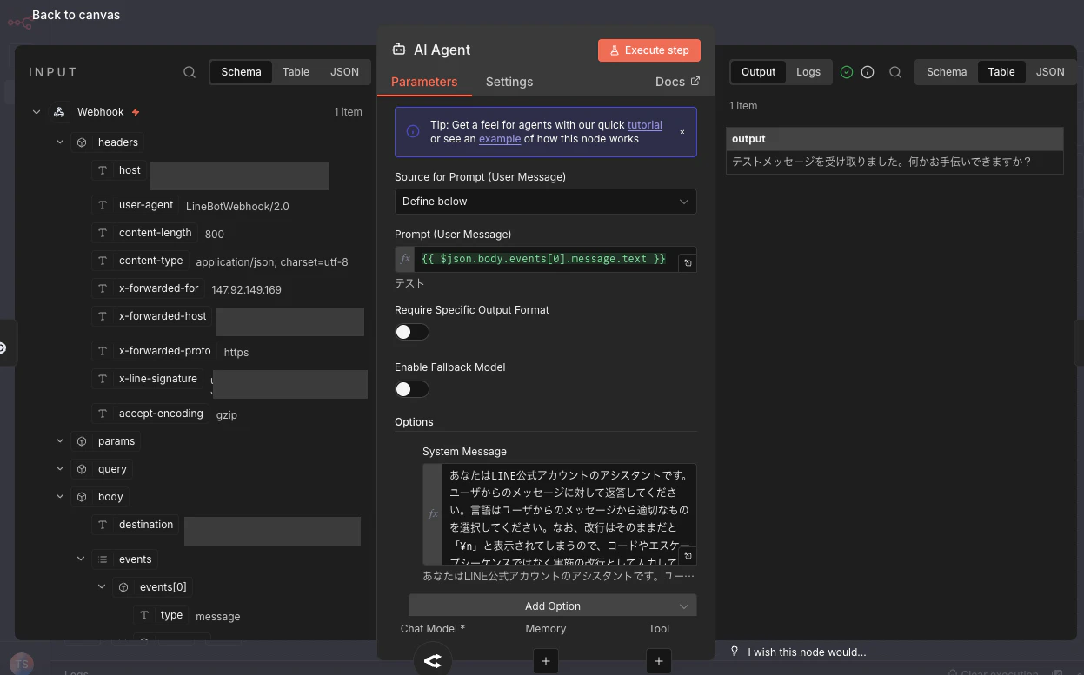This screenshot has width=1084, height=675.
Task: Add a Memory sub-node with plus
Action: 546,661
